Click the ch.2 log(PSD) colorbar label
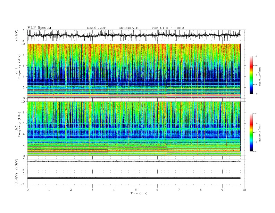The height and width of the screenshot is (213, 275). [x=260, y=134]
